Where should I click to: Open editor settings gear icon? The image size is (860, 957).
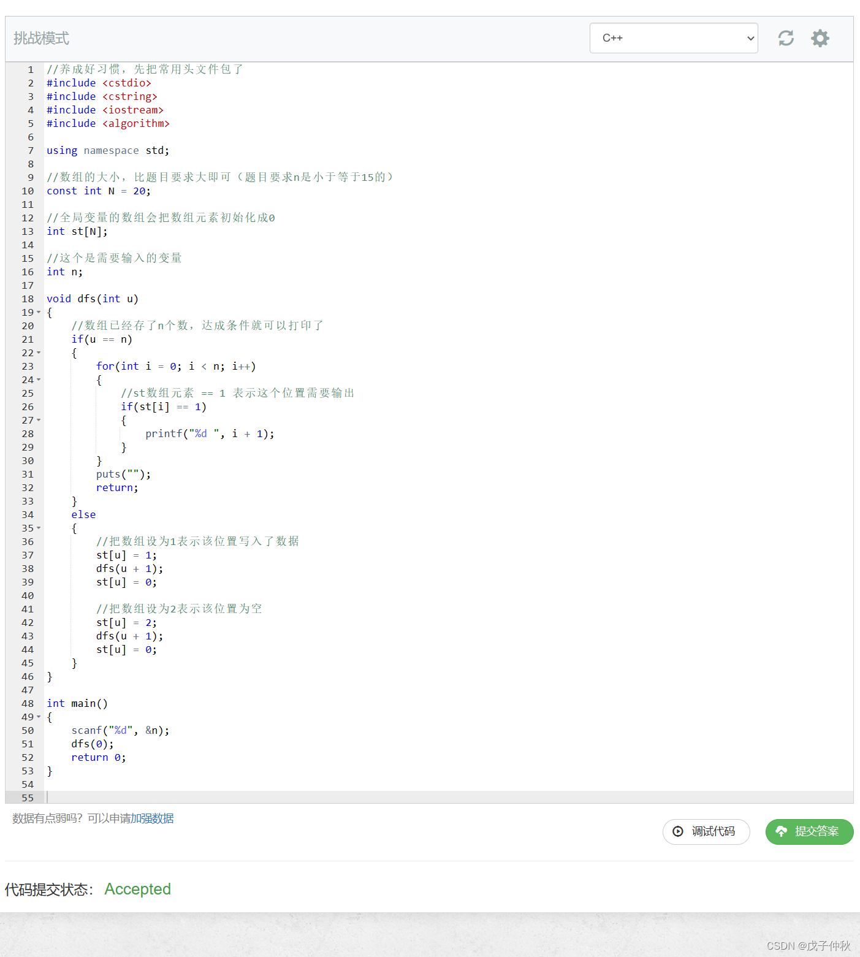[820, 38]
